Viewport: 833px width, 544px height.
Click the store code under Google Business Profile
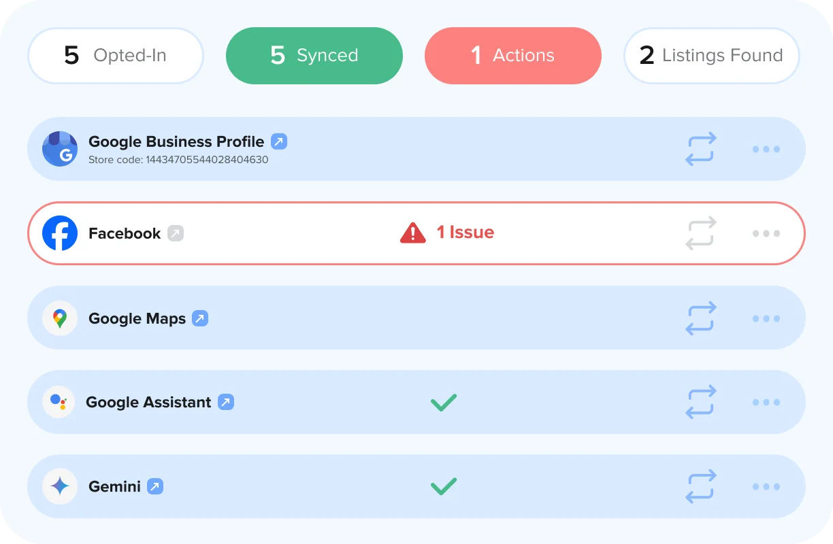tap(178, 159)
